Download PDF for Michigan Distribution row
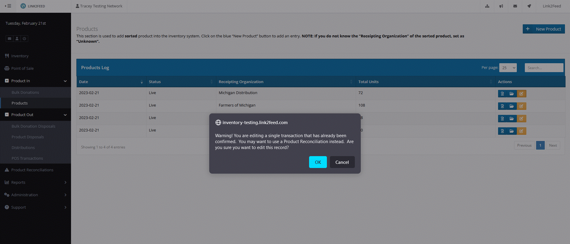This screenshot has height=244, width=570. (x=502, y=94)
